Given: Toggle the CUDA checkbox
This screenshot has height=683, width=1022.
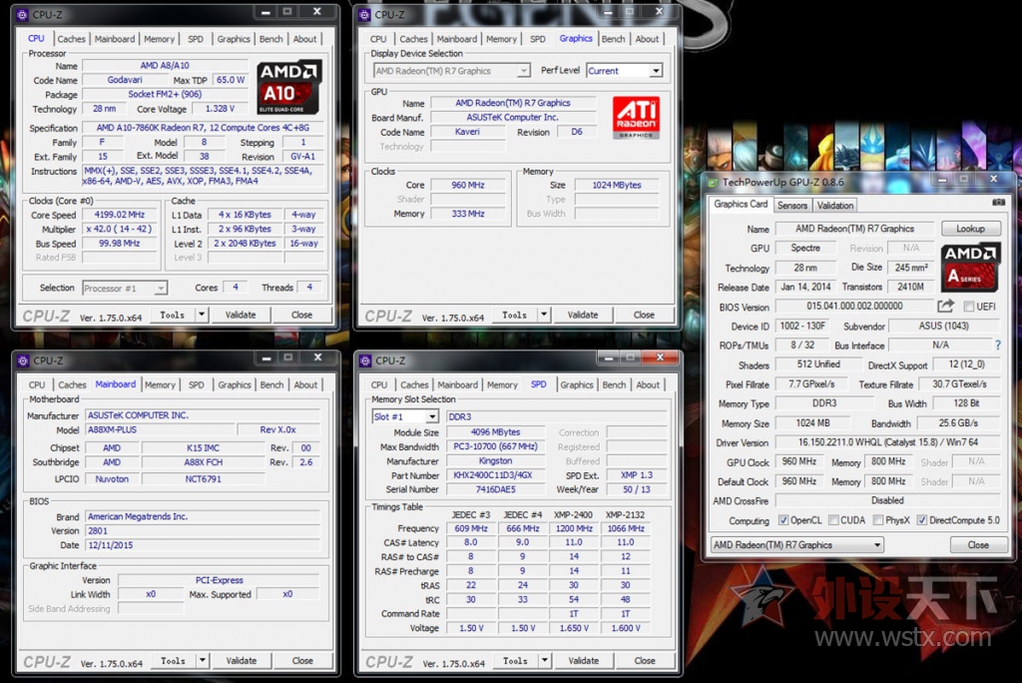Looking at the screenshot, I should [833, 520].
